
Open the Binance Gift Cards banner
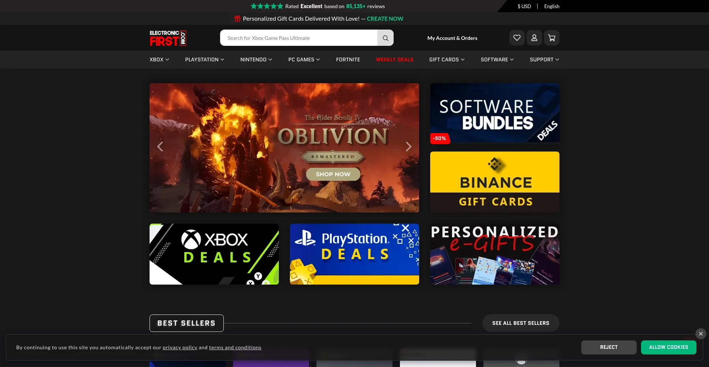(494, 182)
